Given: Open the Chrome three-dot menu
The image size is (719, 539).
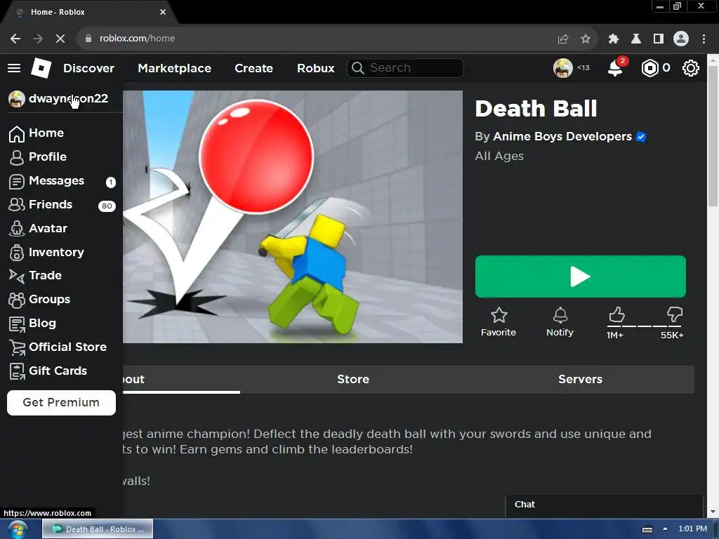Looking at the screenshot, I should pos(704,39).
